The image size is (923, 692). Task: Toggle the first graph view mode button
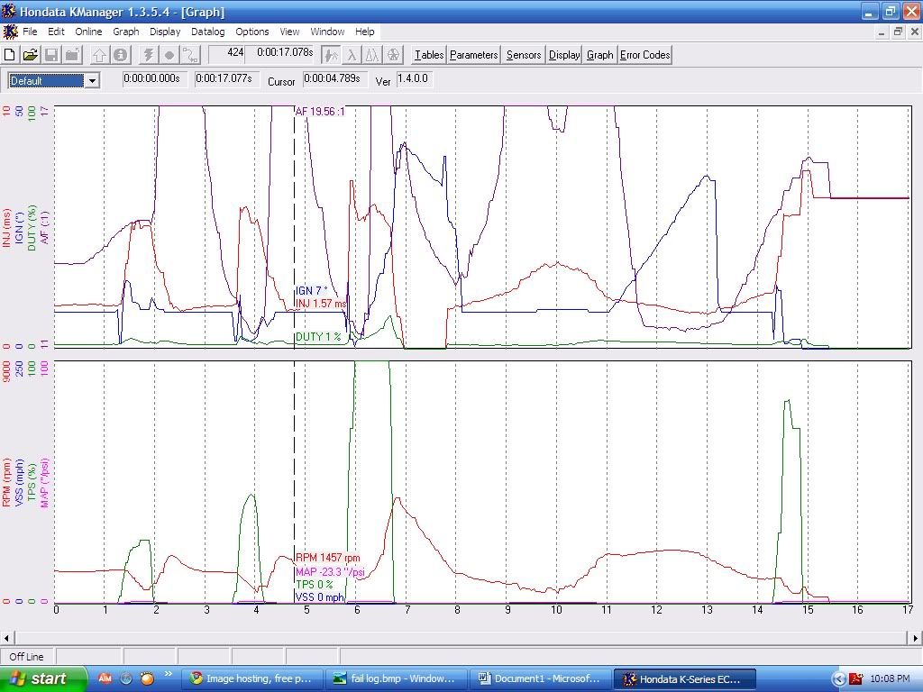332,55
